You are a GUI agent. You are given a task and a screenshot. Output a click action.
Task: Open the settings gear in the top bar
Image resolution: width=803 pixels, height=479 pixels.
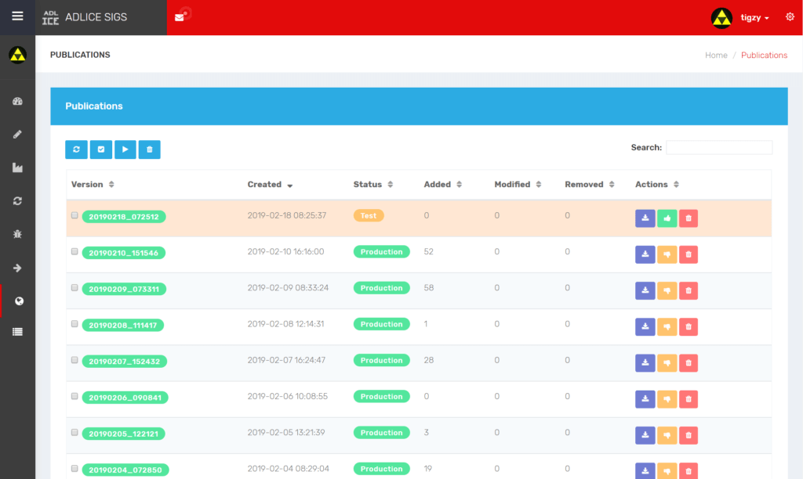pos(790,17)
